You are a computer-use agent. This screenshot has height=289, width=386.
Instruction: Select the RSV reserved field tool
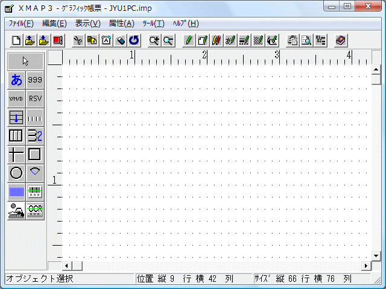[x=35, y=99]
